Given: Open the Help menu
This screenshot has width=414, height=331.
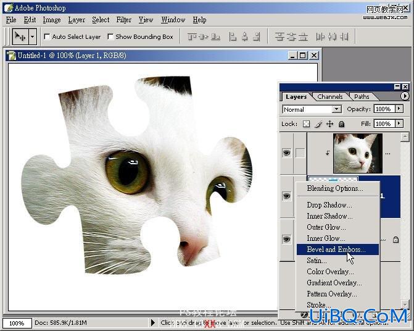Looking at the screenshot, I should pyautogui.click(x=199, y=20).
